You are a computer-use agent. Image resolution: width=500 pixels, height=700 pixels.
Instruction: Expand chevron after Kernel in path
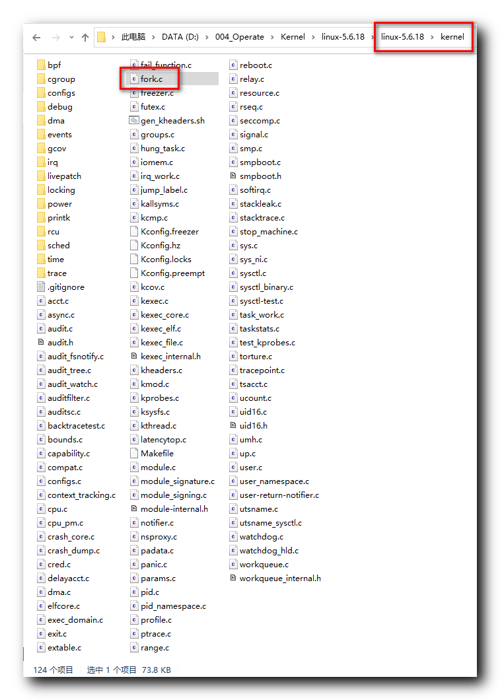pyautogui.click(x=313, y=37)
